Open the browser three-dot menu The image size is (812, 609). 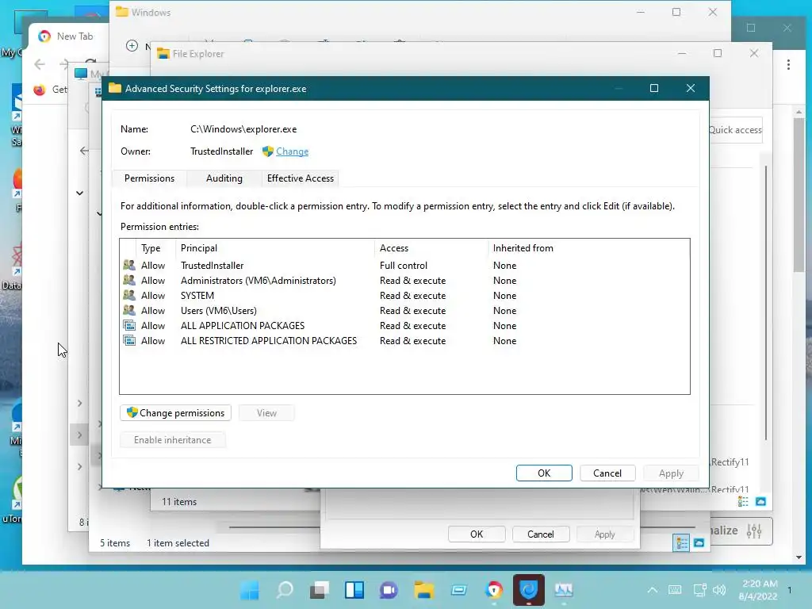point(788,65)
